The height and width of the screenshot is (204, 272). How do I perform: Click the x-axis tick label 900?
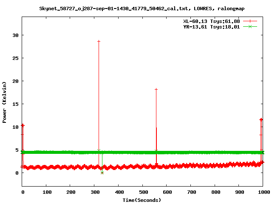tap(240, 192)
